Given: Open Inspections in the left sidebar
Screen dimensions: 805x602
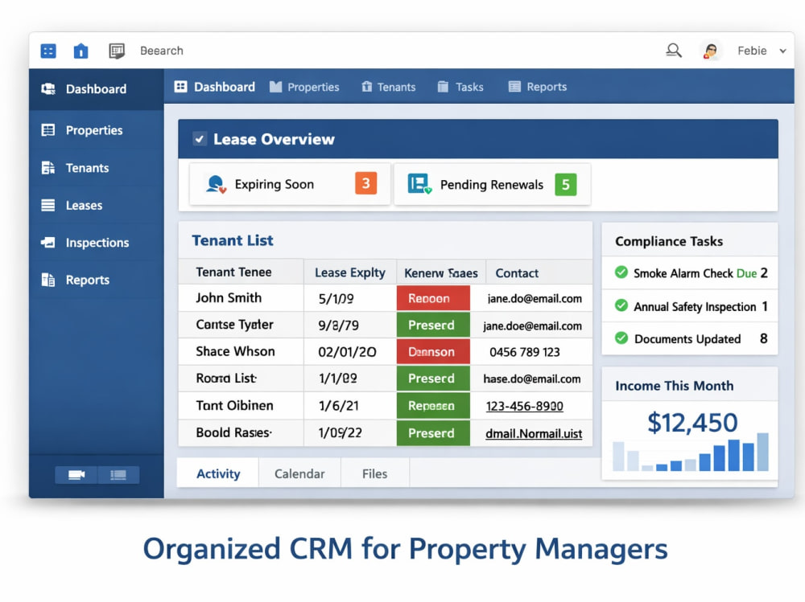Looking at the screenshot, I should pyautogui.click(x=97, y=243).
